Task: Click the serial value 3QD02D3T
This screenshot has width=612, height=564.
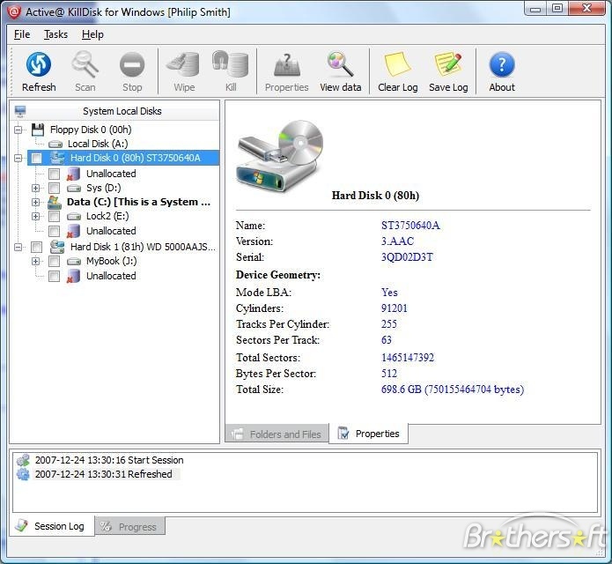Action: (x=407, y=257)
